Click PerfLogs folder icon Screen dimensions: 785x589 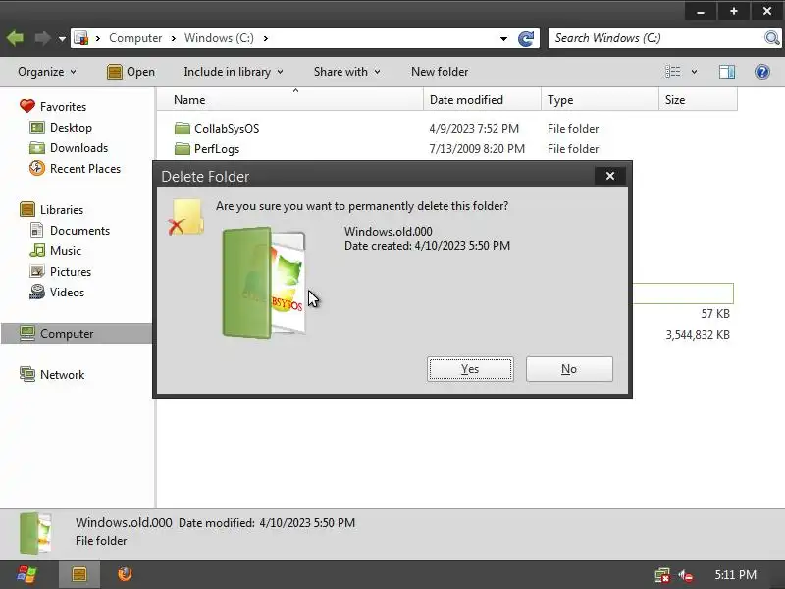(183, 149)
